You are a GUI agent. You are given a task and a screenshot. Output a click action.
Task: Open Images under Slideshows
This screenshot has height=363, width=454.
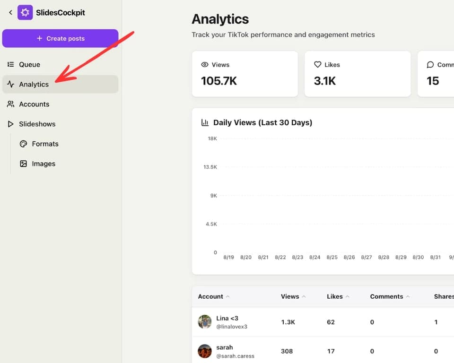pos(44,164)
